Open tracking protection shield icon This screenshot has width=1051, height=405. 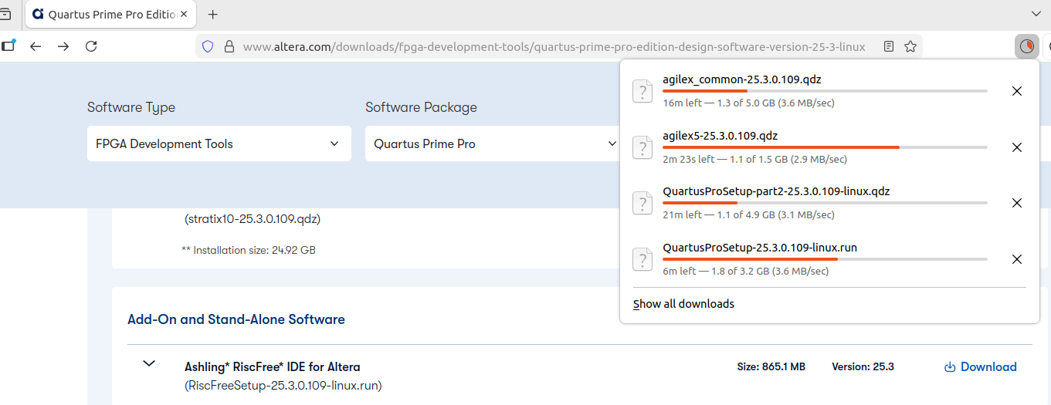coord(207,46)
